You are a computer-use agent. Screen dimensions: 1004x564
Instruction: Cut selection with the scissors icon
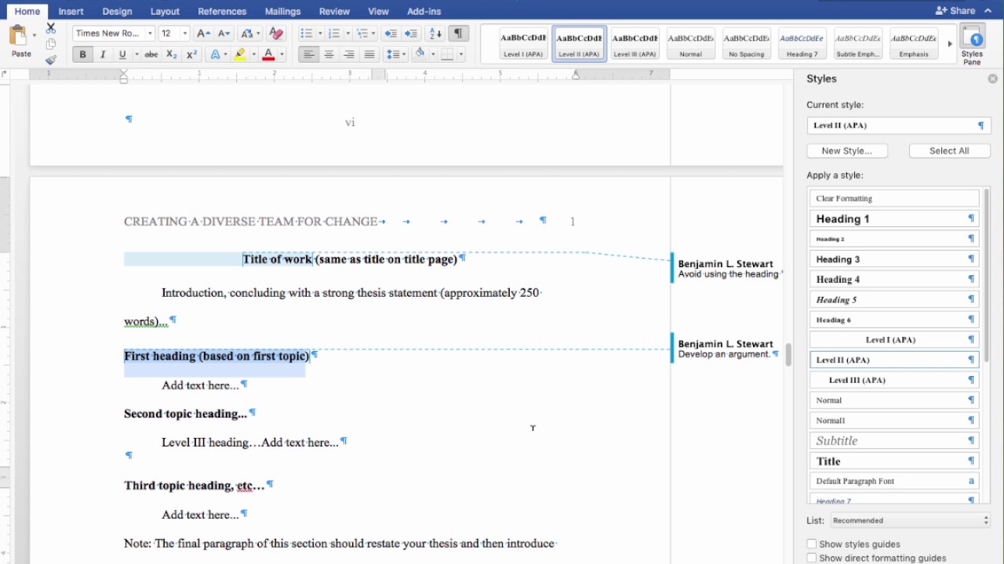pyautogui.click(x=51, y=28)
